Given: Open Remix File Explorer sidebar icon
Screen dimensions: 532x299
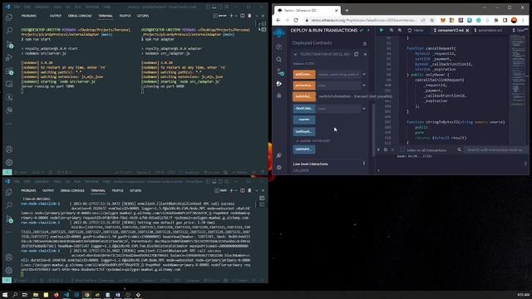Looking at the screenshot, I should click(279, 47).
